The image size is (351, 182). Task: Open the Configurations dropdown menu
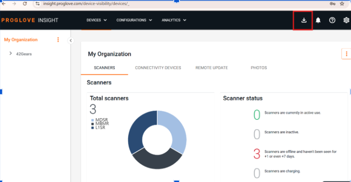[x=134, y=20]
